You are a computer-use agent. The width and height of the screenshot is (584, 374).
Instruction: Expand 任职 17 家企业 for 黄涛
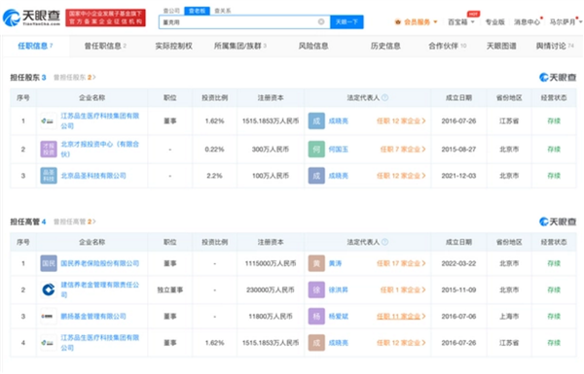click(401, 263)
